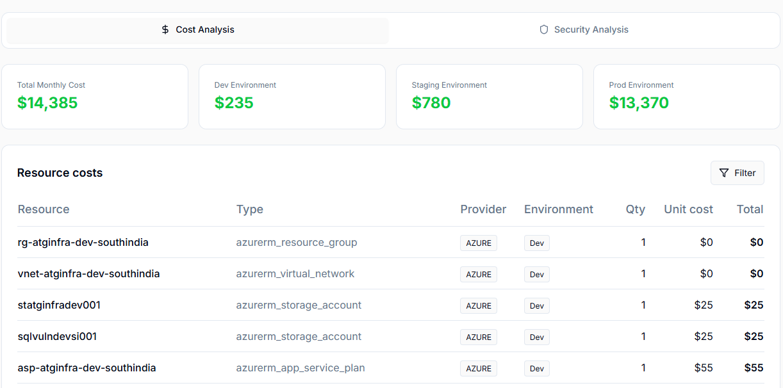783x388 pixels.
Task: Click the Dev badge beside asp-atginfra-dev-southindia
Action: (x=536, y=368)
